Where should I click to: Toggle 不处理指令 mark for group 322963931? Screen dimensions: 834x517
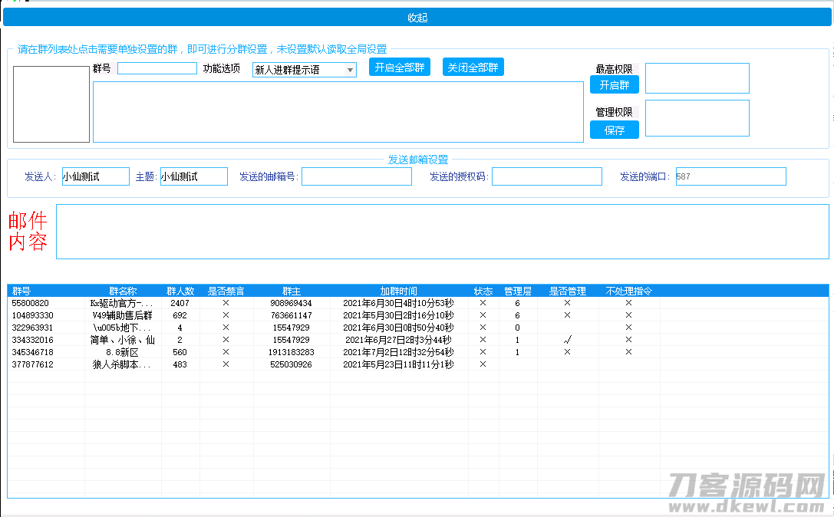(x=628, y=328)
